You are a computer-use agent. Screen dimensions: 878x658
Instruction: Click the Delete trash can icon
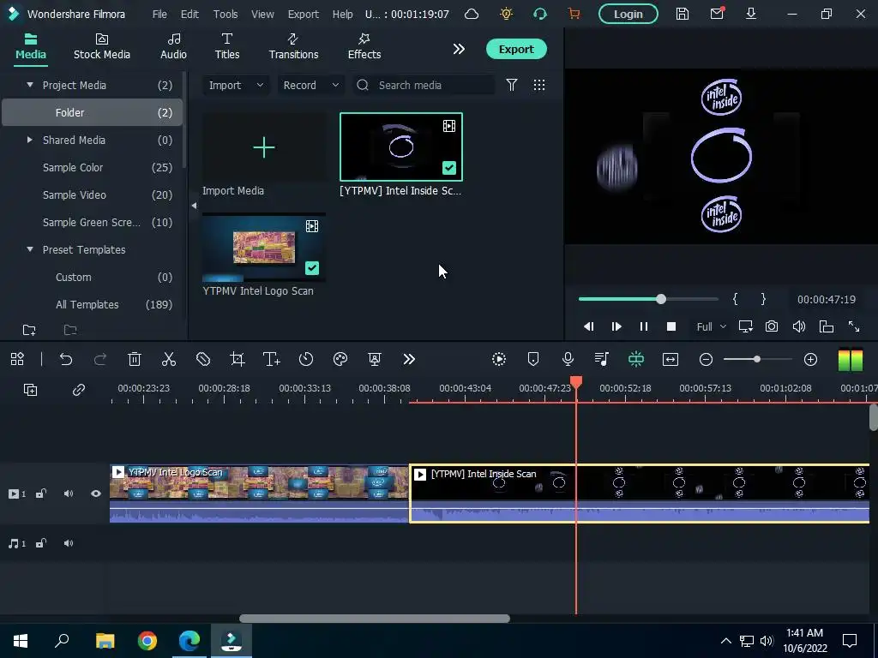click(135, 359)
